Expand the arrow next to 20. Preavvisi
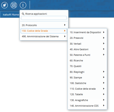The image size is (114, 112). click(x=104, y=38)
